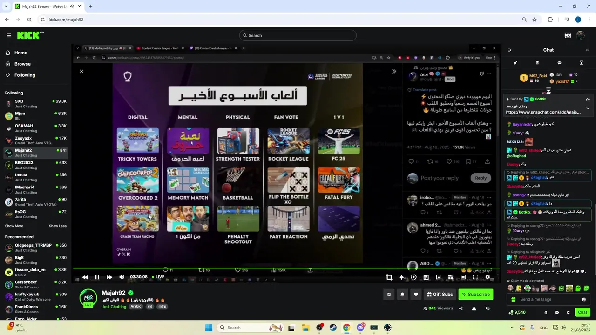Rewind the stream

point(85,277)
